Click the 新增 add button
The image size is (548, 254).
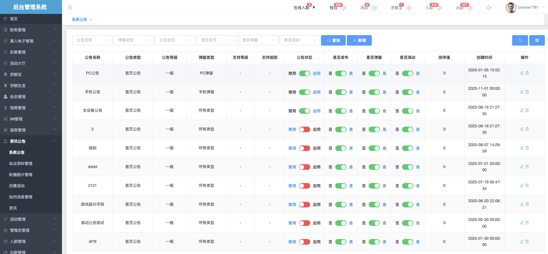(359, 40)
